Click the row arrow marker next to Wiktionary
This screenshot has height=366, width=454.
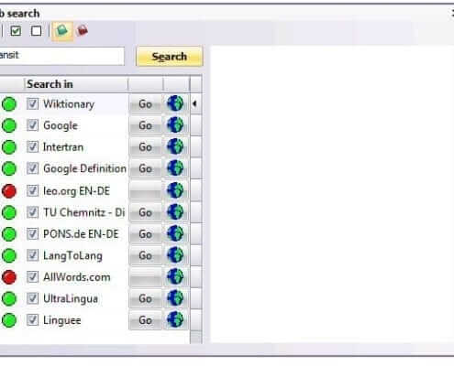point(195,104)
